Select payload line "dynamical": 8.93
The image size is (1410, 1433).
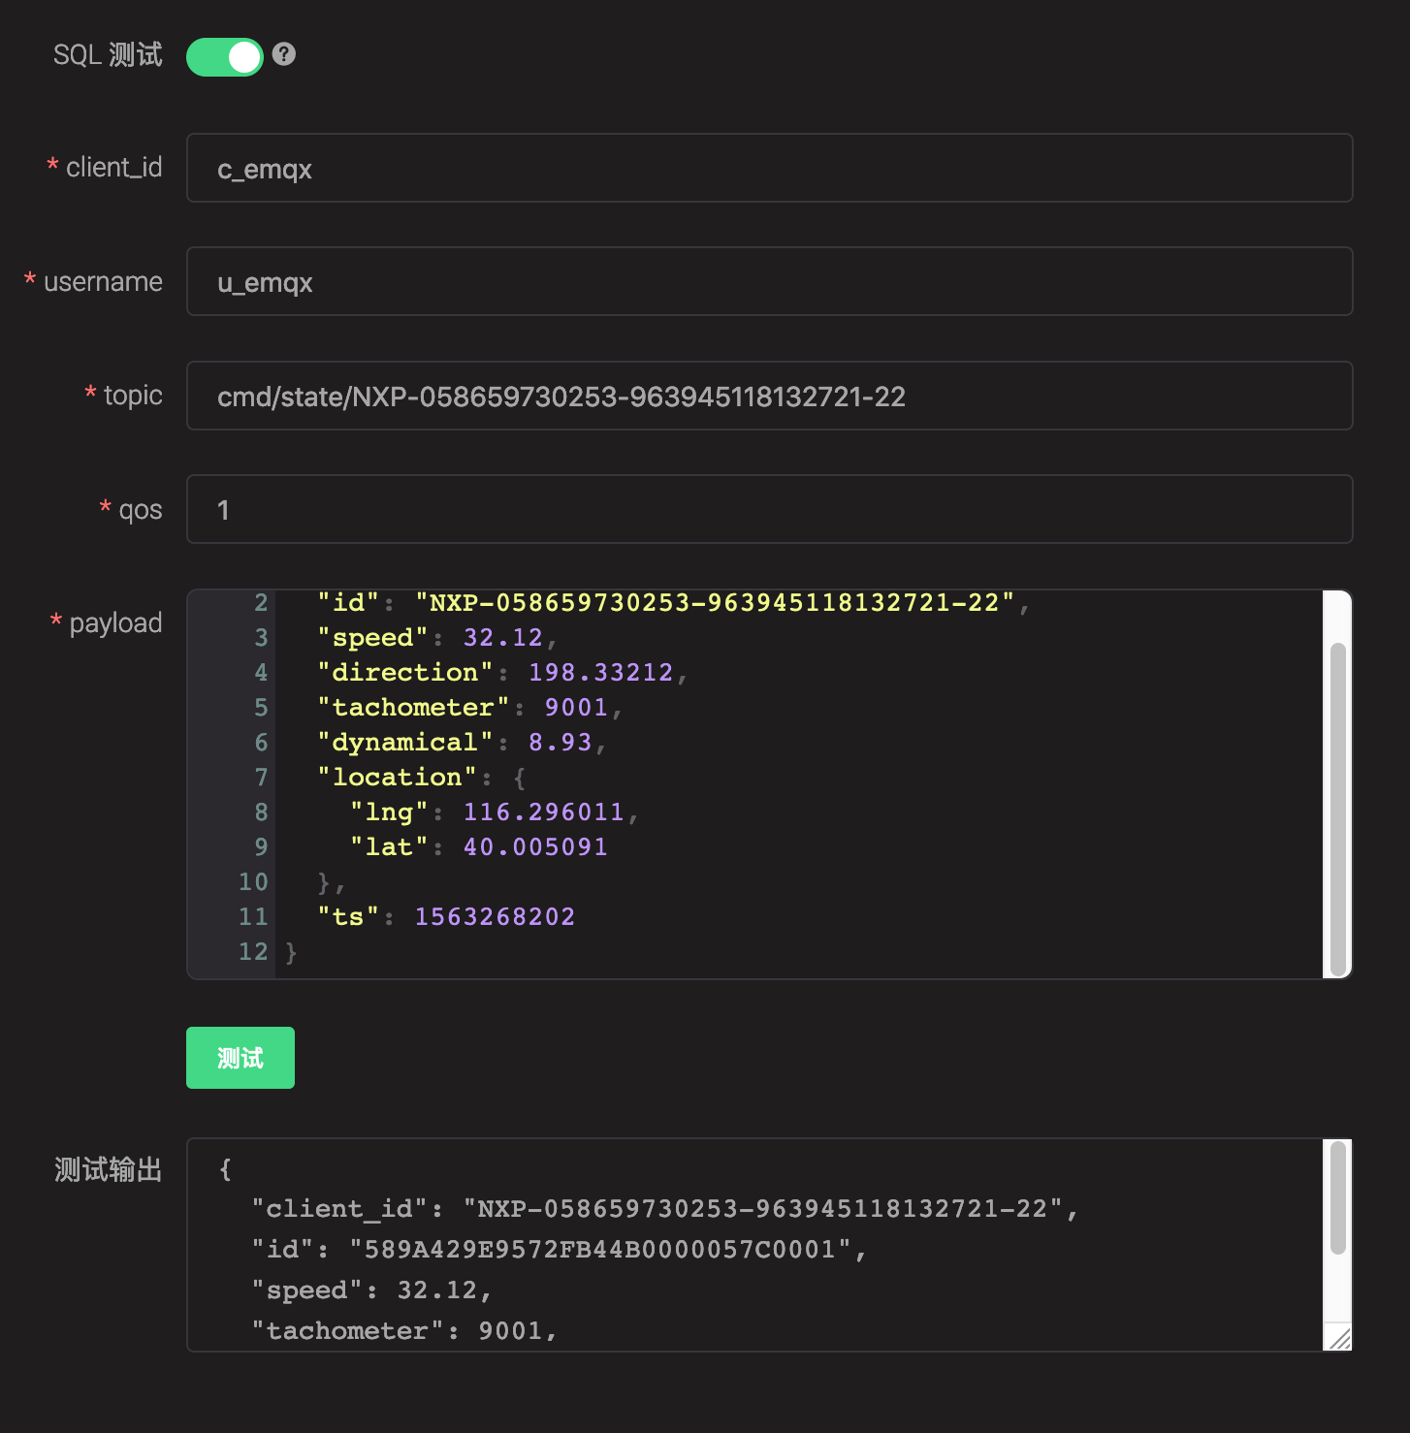462,743
